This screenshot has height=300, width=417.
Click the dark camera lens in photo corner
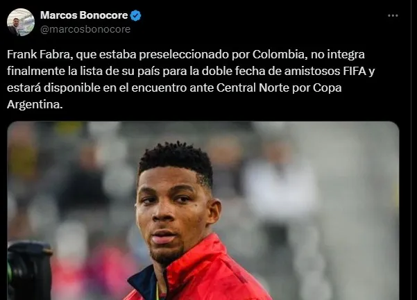click(x=29, y=271)
